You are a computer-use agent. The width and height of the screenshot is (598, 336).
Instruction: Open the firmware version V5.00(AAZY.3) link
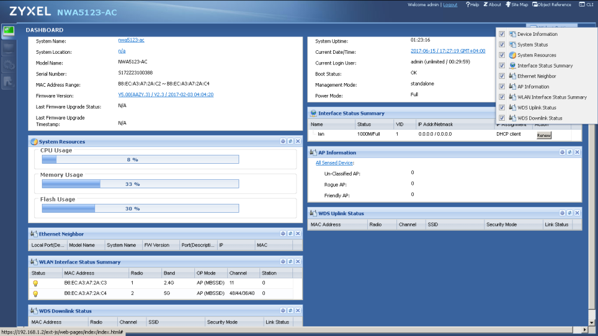coord(166,94)
